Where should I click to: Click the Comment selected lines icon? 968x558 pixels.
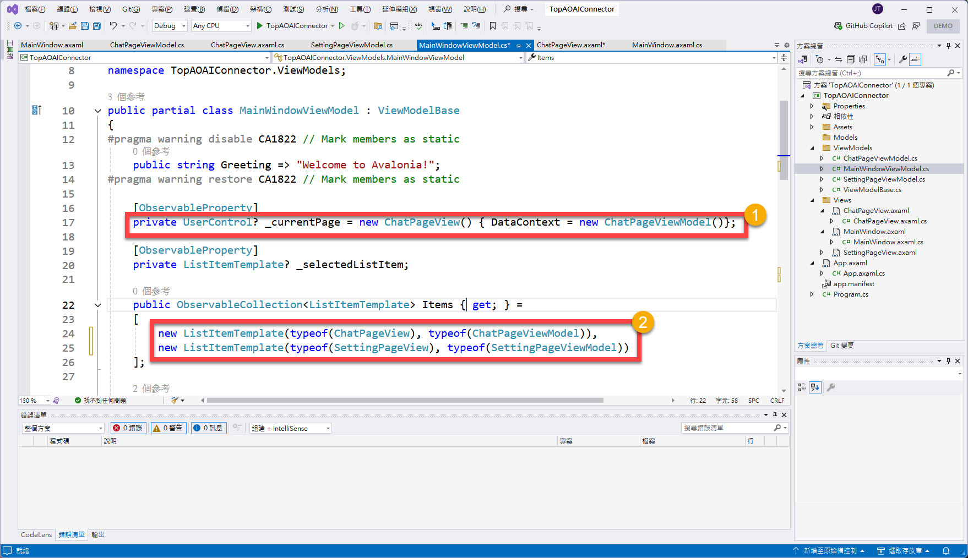(x=464, y=26)
